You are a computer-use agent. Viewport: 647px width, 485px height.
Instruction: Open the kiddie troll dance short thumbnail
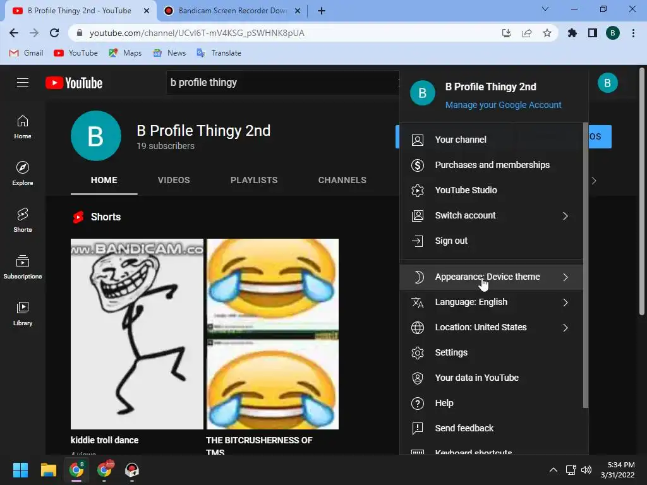click(x=137, y=334)
